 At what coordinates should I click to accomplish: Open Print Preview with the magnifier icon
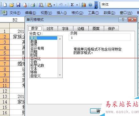pos(41,5)
